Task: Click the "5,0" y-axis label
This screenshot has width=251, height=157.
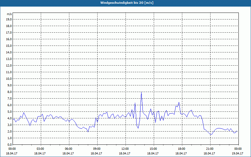Action: coord(10,111)
